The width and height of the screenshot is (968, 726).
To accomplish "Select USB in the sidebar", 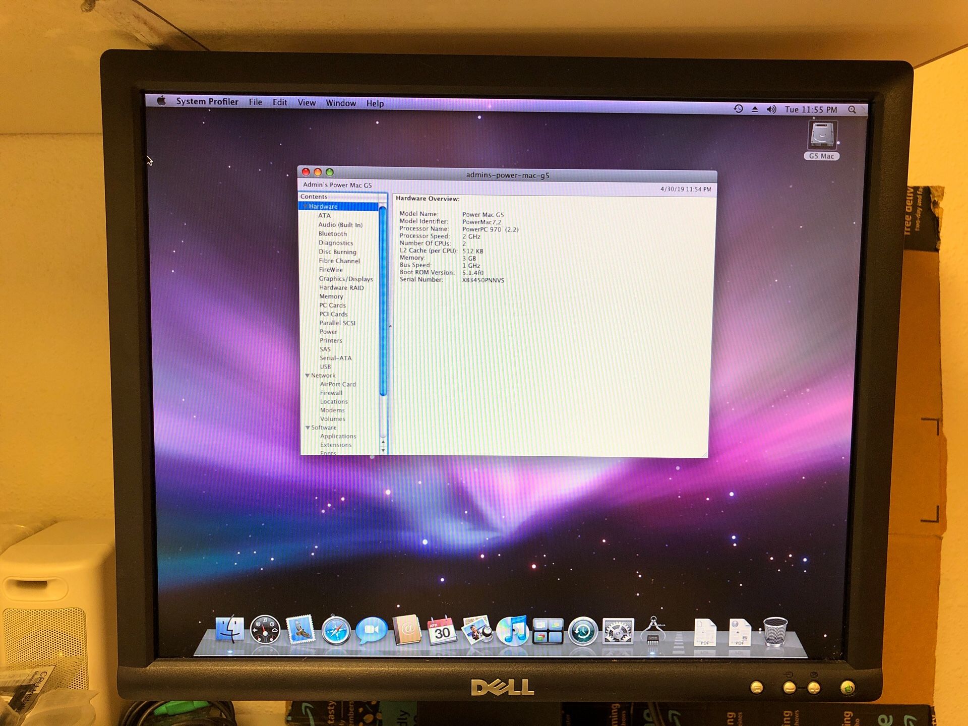I will point(325,367).
